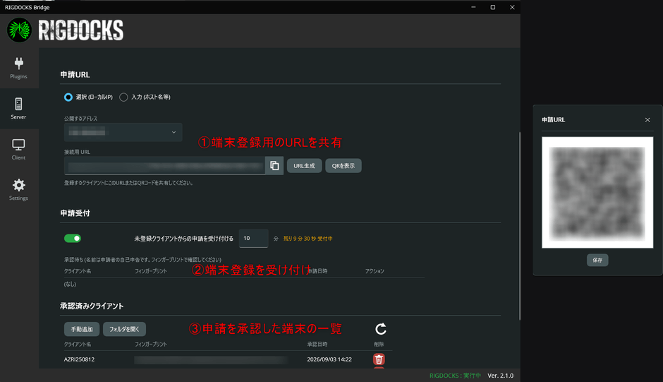Click the (なし) pending list entry
663x382 pixels.
[x=70, y=284]
